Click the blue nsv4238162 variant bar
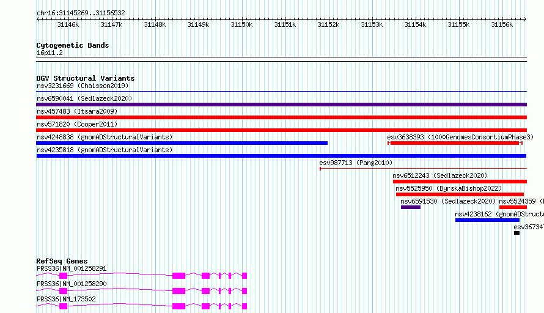Screen dimensions: 544x313 [x=487, y=220]
